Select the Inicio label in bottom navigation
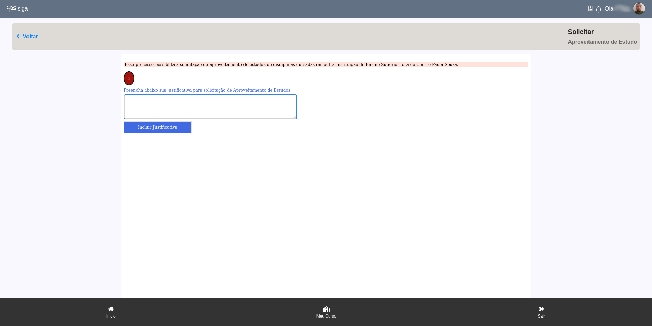The image size is (652, 326). click(x=111, y=316)
